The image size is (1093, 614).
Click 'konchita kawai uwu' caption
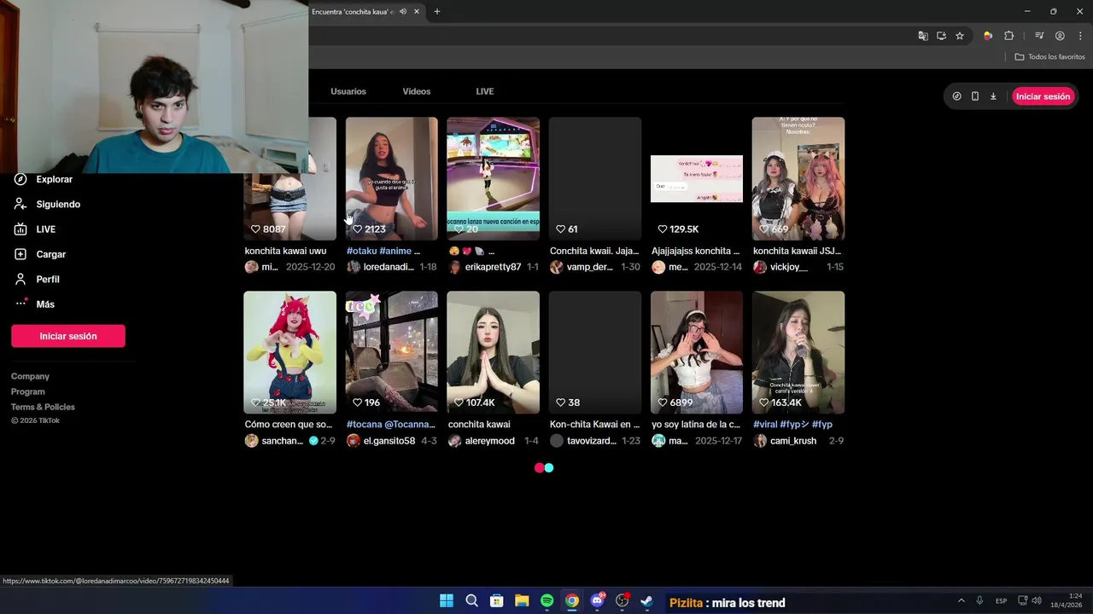pos(286,252)
